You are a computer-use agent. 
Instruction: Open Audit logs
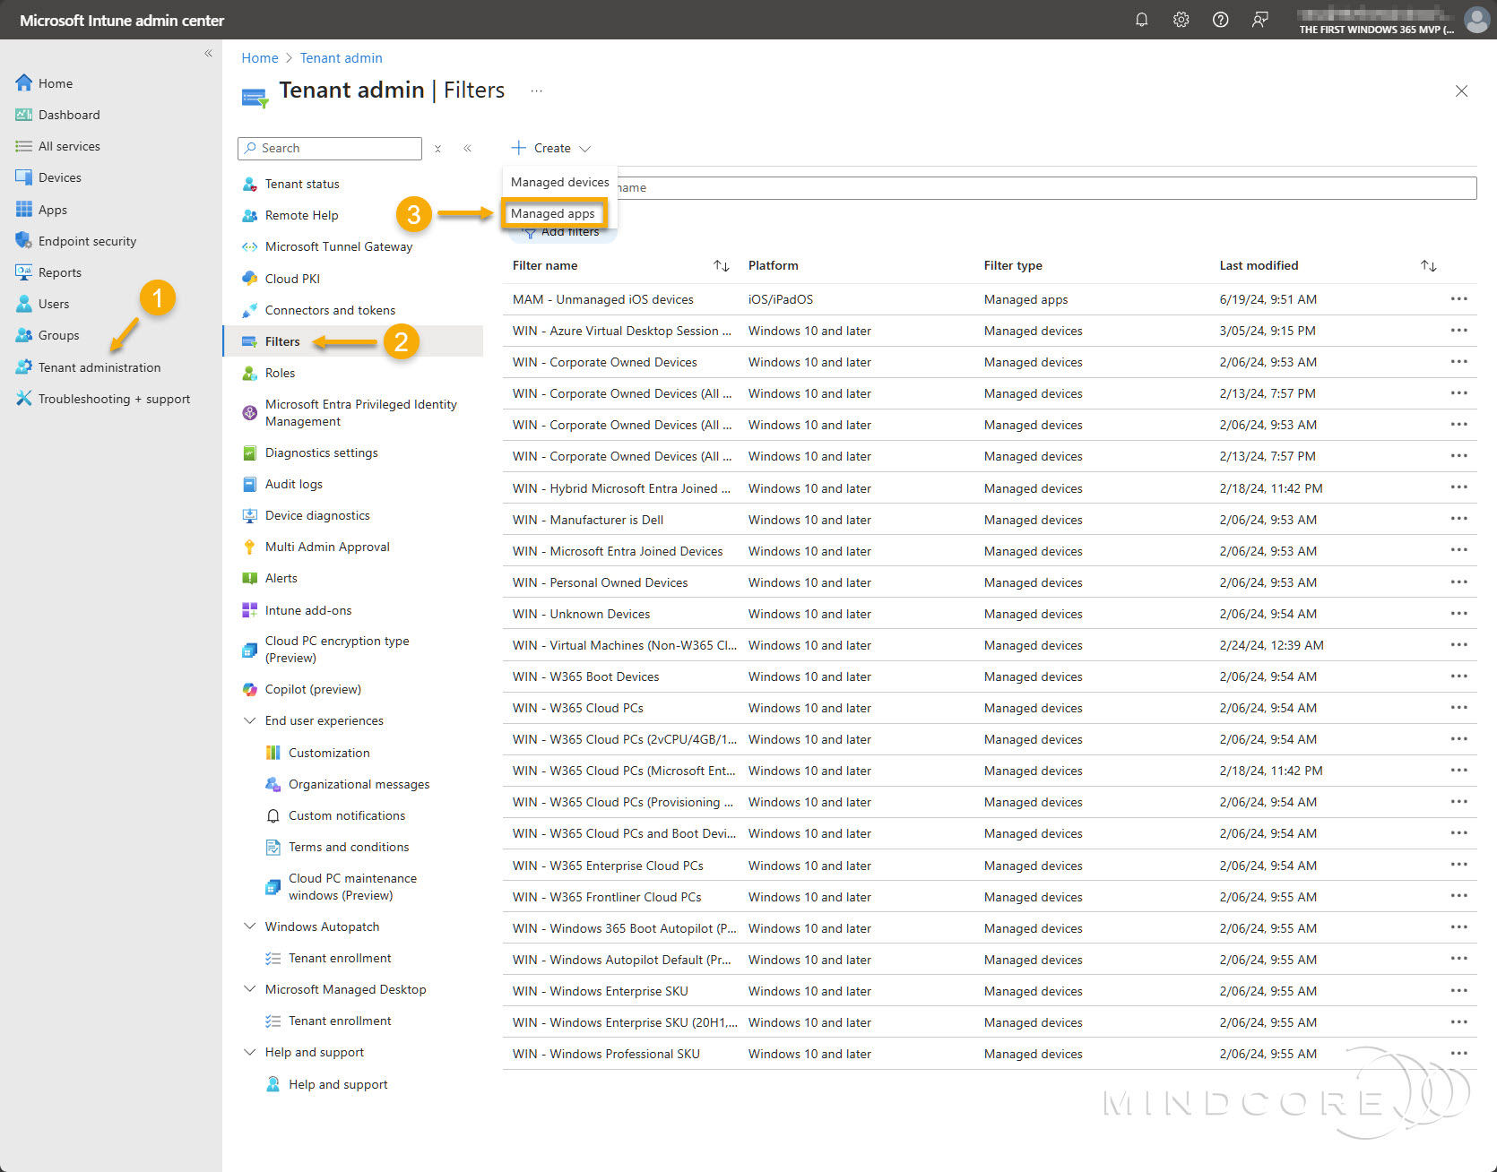tap(293, 484)
